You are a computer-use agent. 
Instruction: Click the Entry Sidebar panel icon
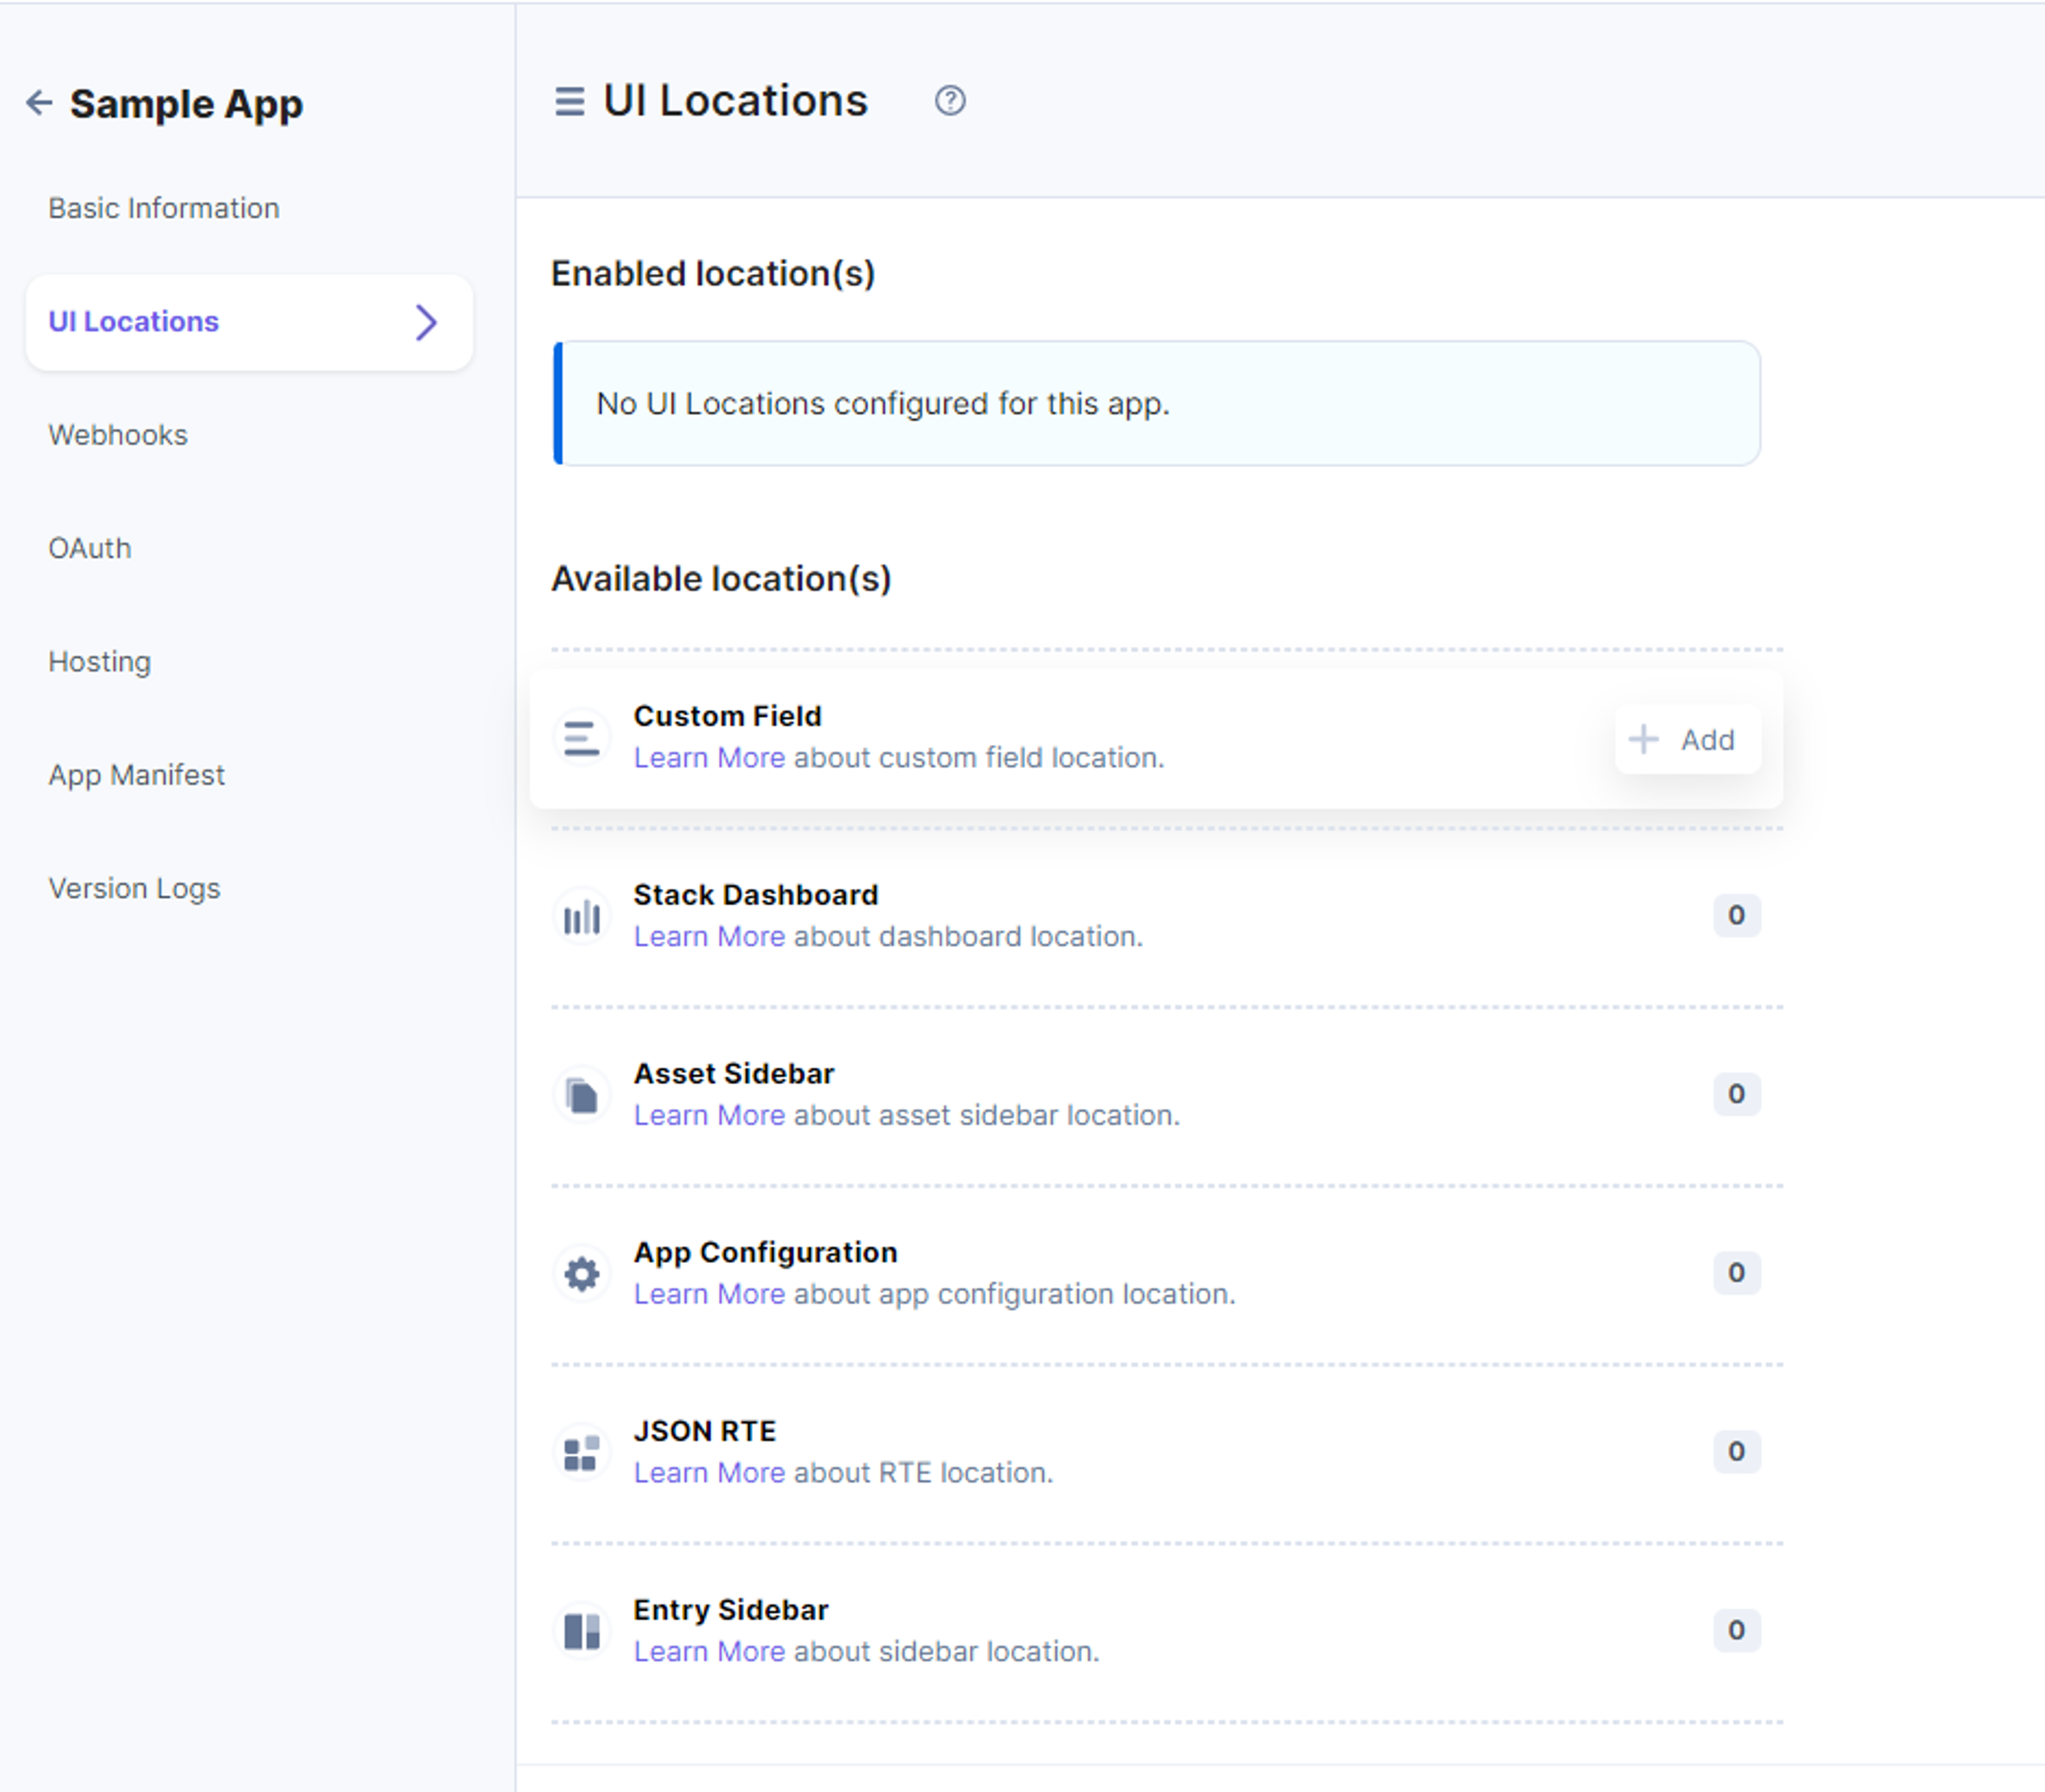point(582,1632)
